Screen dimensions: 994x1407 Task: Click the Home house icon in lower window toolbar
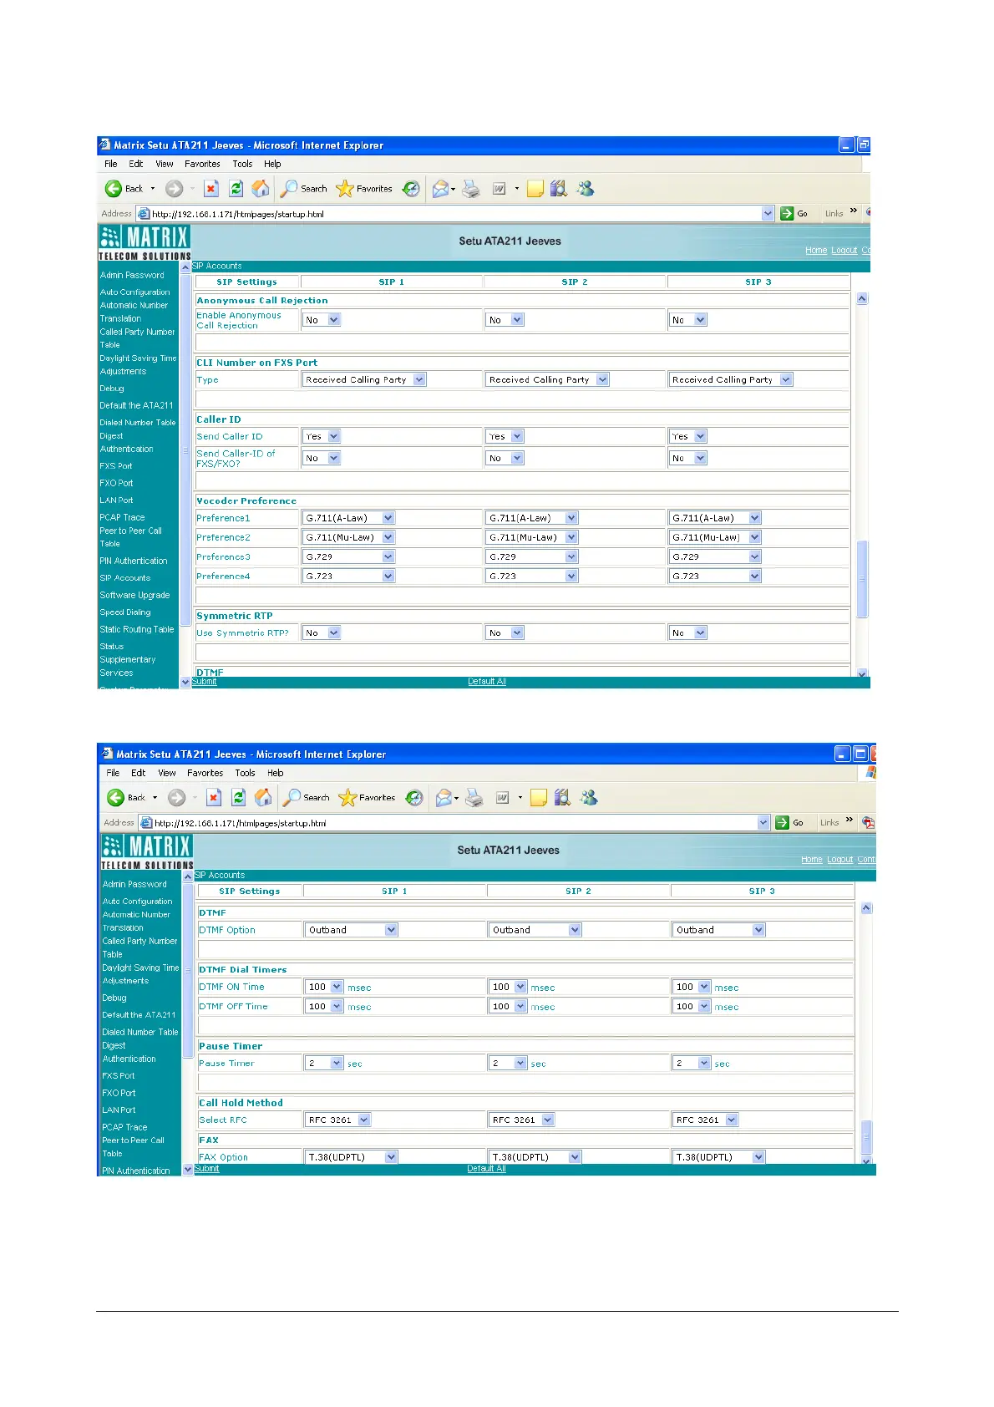click(x=263, y=798)
